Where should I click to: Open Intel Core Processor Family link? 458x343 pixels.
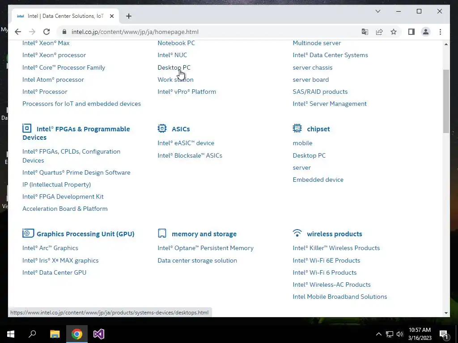(x=64, y=67)
